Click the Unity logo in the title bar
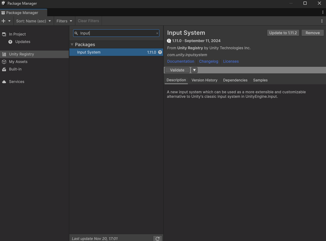The width and height of the screenshot is (326, 241). 3,3
